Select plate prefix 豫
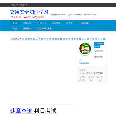The height and width of the screenshot is (116, 116). click(x=64, y=39)
